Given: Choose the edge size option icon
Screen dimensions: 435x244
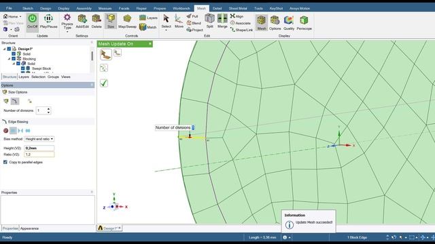Looking at the screenshot, I should [x=15, y=101].
